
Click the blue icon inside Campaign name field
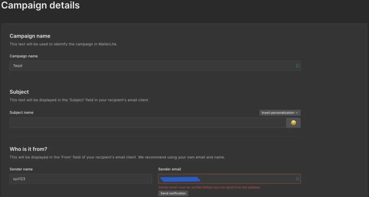click(298, 66)
